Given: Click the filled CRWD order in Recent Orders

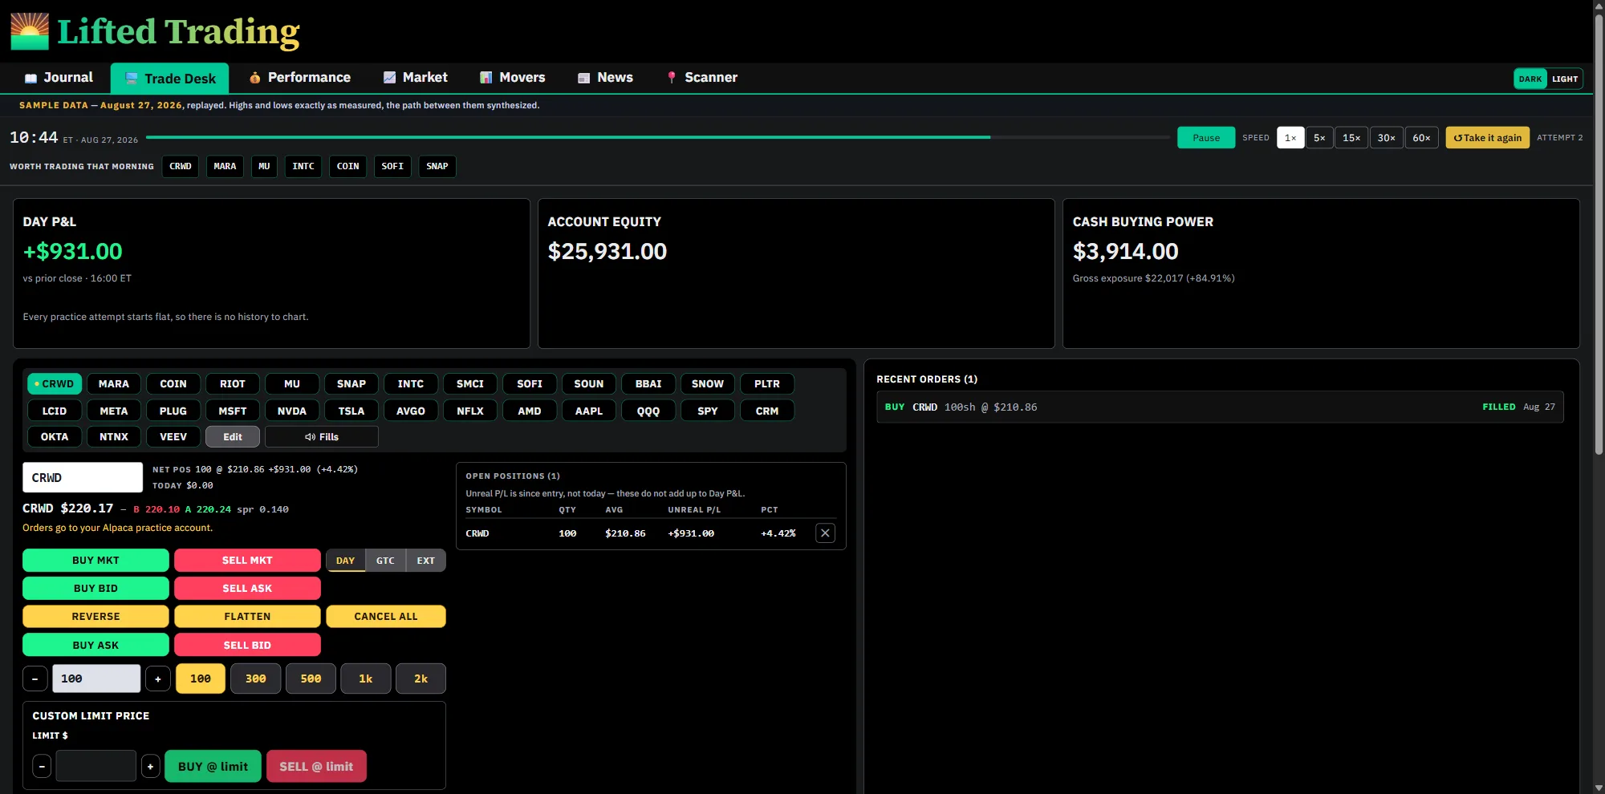Looking at the screenshot, I should click(1220, 407).
